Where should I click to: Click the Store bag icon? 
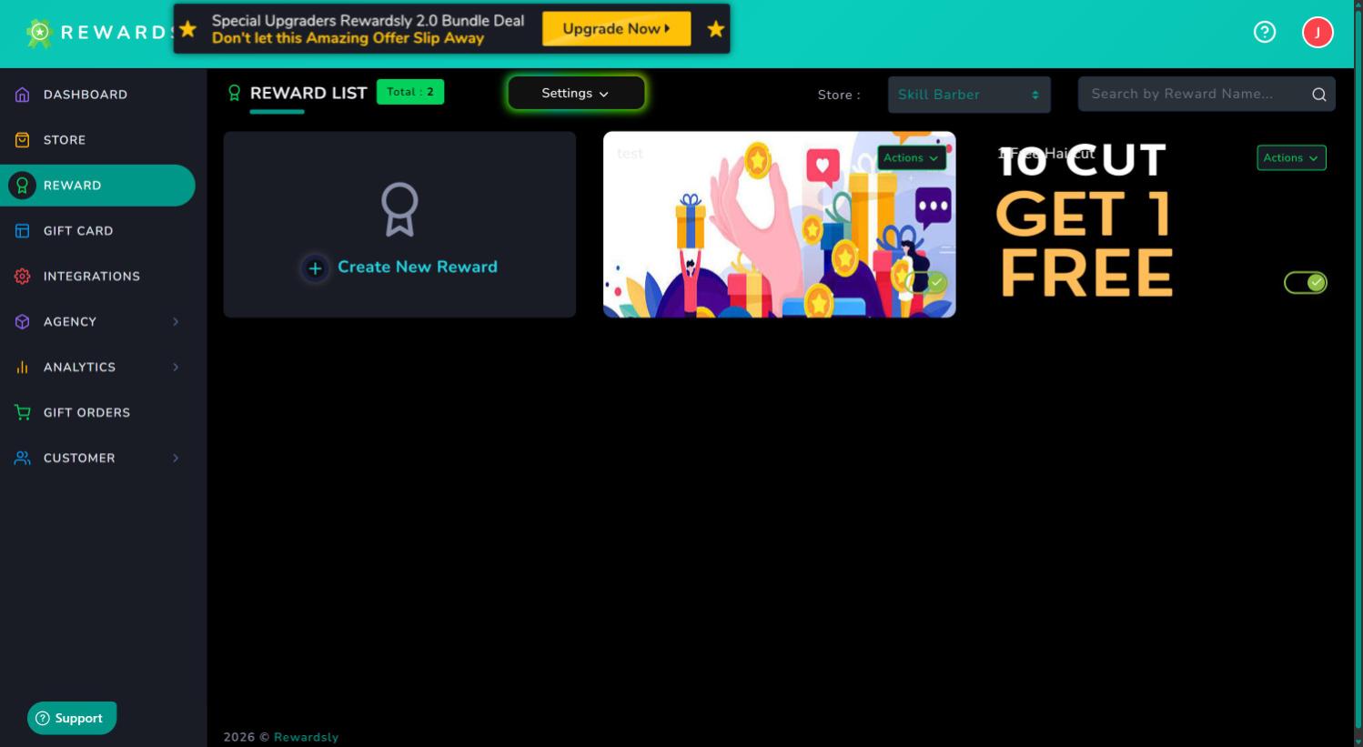pyautogui.click(x=23, y=140)
